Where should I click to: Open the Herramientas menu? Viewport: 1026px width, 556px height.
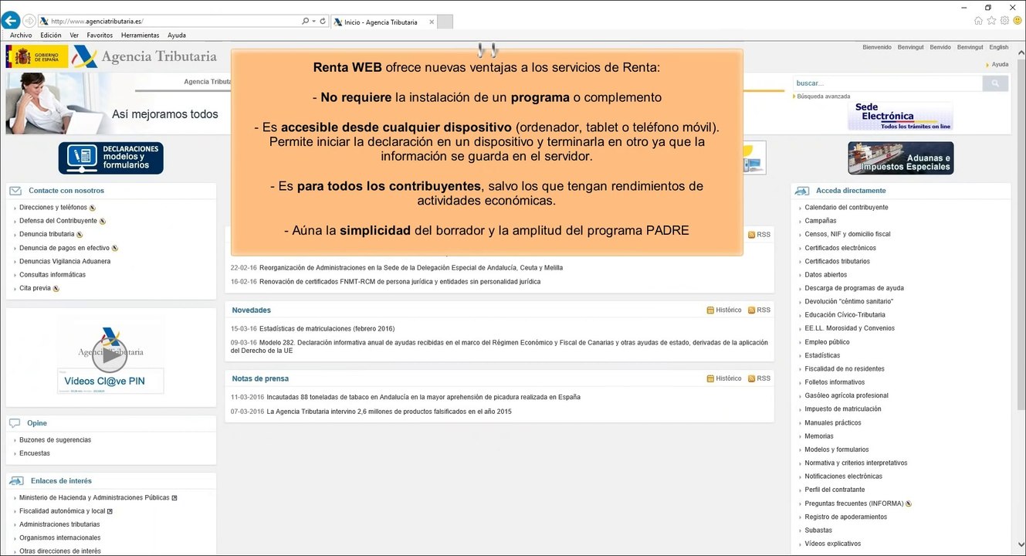[x=141, y=36]
